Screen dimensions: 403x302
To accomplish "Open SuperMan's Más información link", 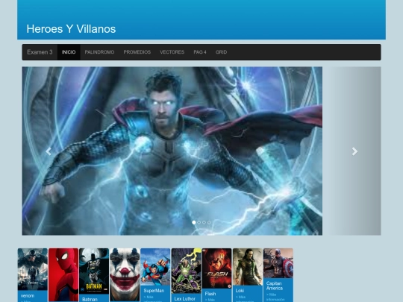I will (154, 299).
